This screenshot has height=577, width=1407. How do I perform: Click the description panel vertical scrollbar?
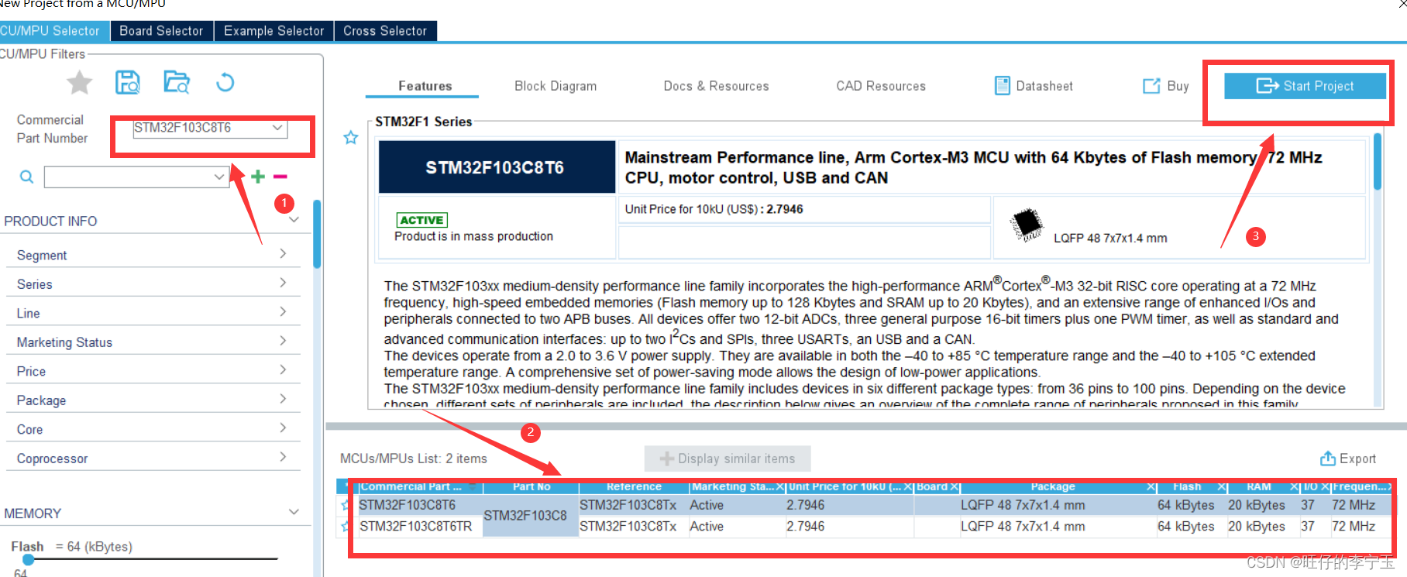pyautogui.click(x=1378, y=162)
